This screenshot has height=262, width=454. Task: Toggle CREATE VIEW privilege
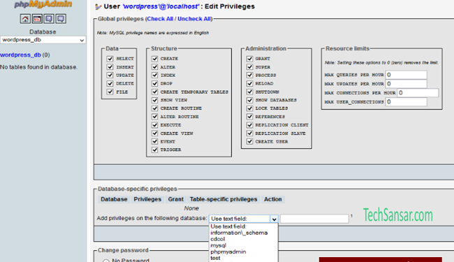pyautogui.click(x=155, y=133)
